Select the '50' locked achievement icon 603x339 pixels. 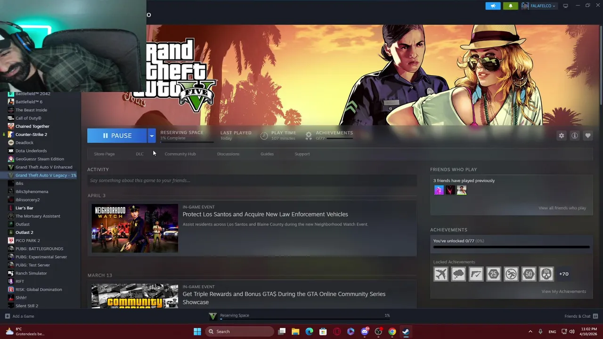[x=529, y=274]
